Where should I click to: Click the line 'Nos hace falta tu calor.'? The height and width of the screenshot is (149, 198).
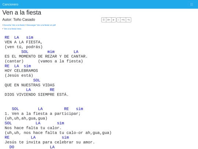[33, 128]
